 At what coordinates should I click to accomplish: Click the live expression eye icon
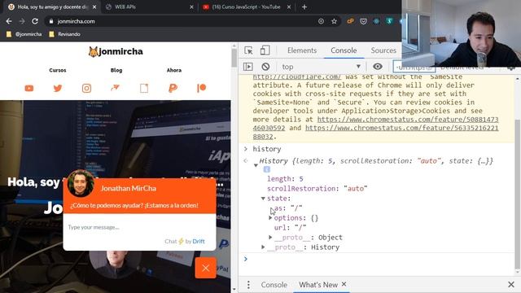pos(378,67)
